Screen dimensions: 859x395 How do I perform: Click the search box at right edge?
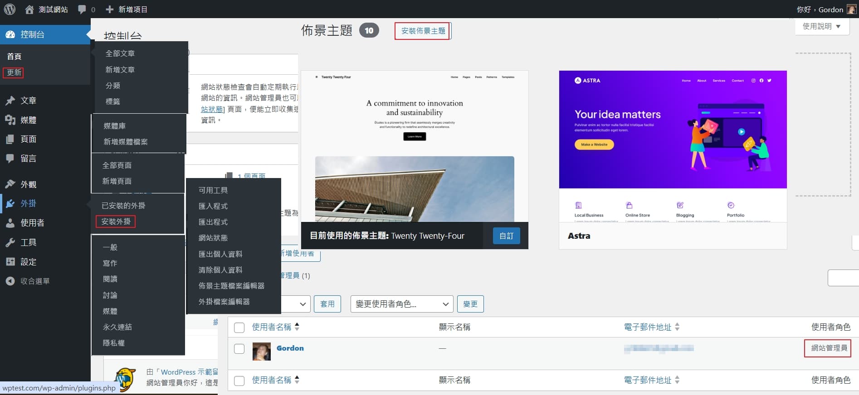843,278
